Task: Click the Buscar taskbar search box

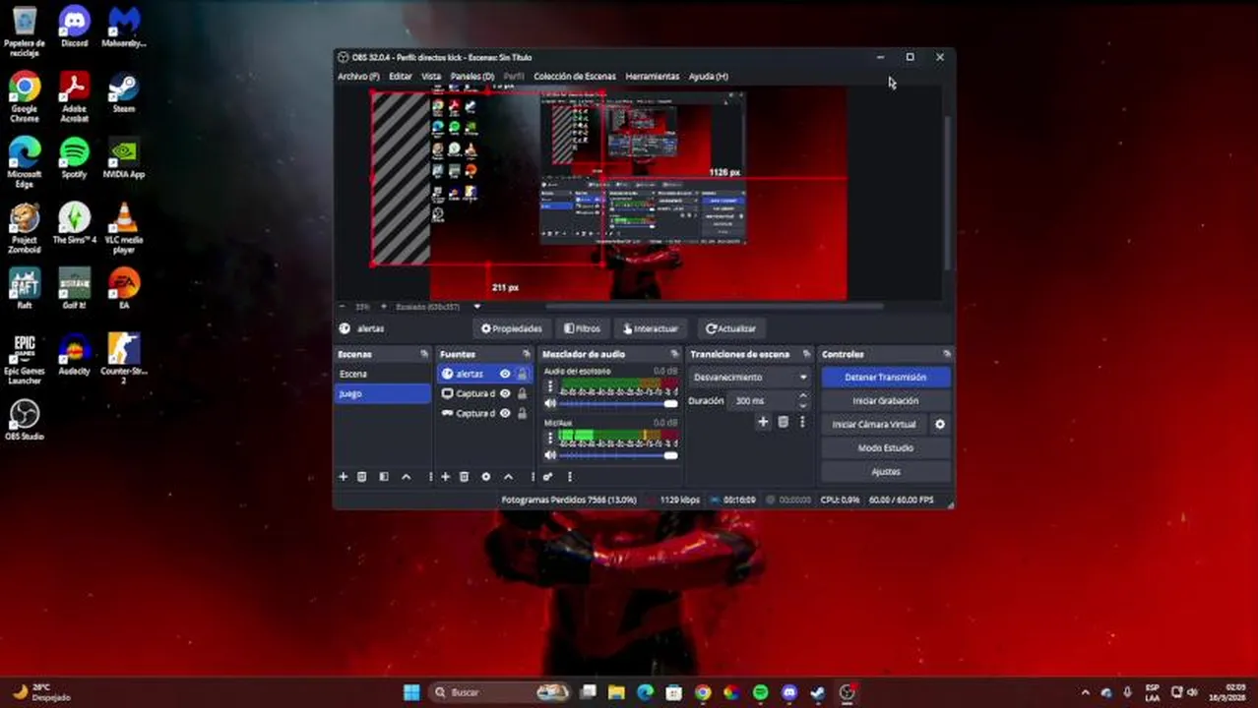Action: pyautogui.click(x=501, y=692)
